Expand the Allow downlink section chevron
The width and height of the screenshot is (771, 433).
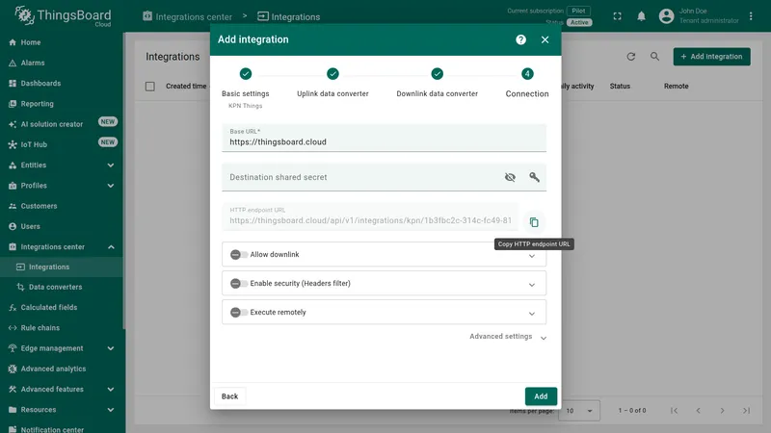532,256
